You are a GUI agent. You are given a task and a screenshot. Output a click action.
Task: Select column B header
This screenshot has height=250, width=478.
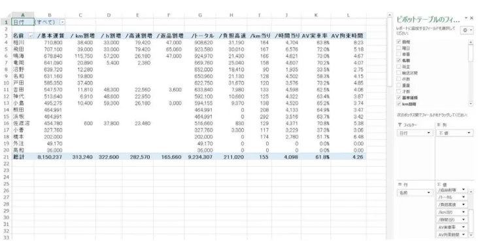pyautogui.click(x=50, y=15)
